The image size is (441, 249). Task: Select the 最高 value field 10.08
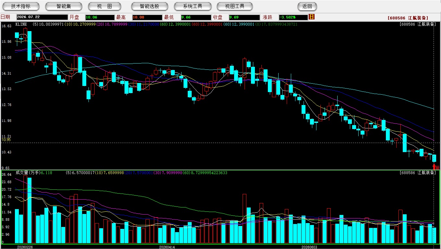[x=147, y=17]
